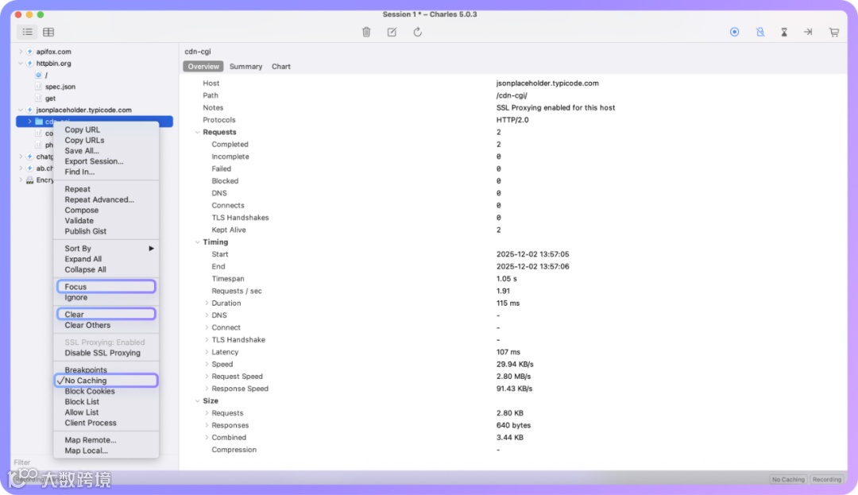The width and height of the screenshot is (858, 495).
Task: Expand the Response Speed row
Action: click(x=207, y=389)
